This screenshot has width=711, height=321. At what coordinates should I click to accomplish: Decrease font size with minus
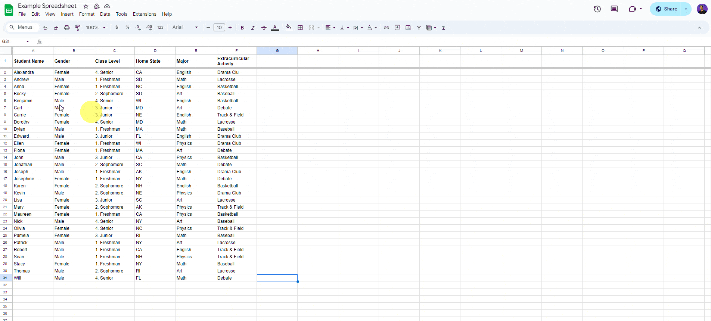pos(208,28)
